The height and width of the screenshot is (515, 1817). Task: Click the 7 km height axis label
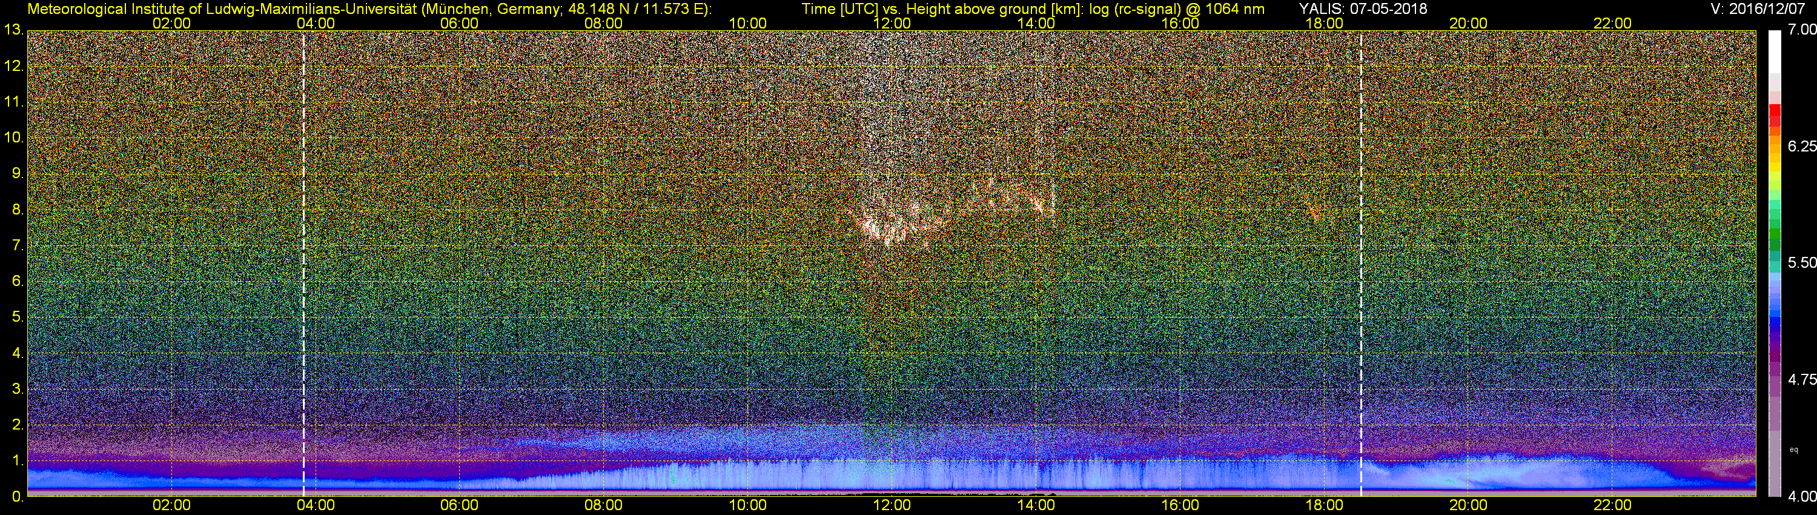pyautogui.click(x=17, y=245)
